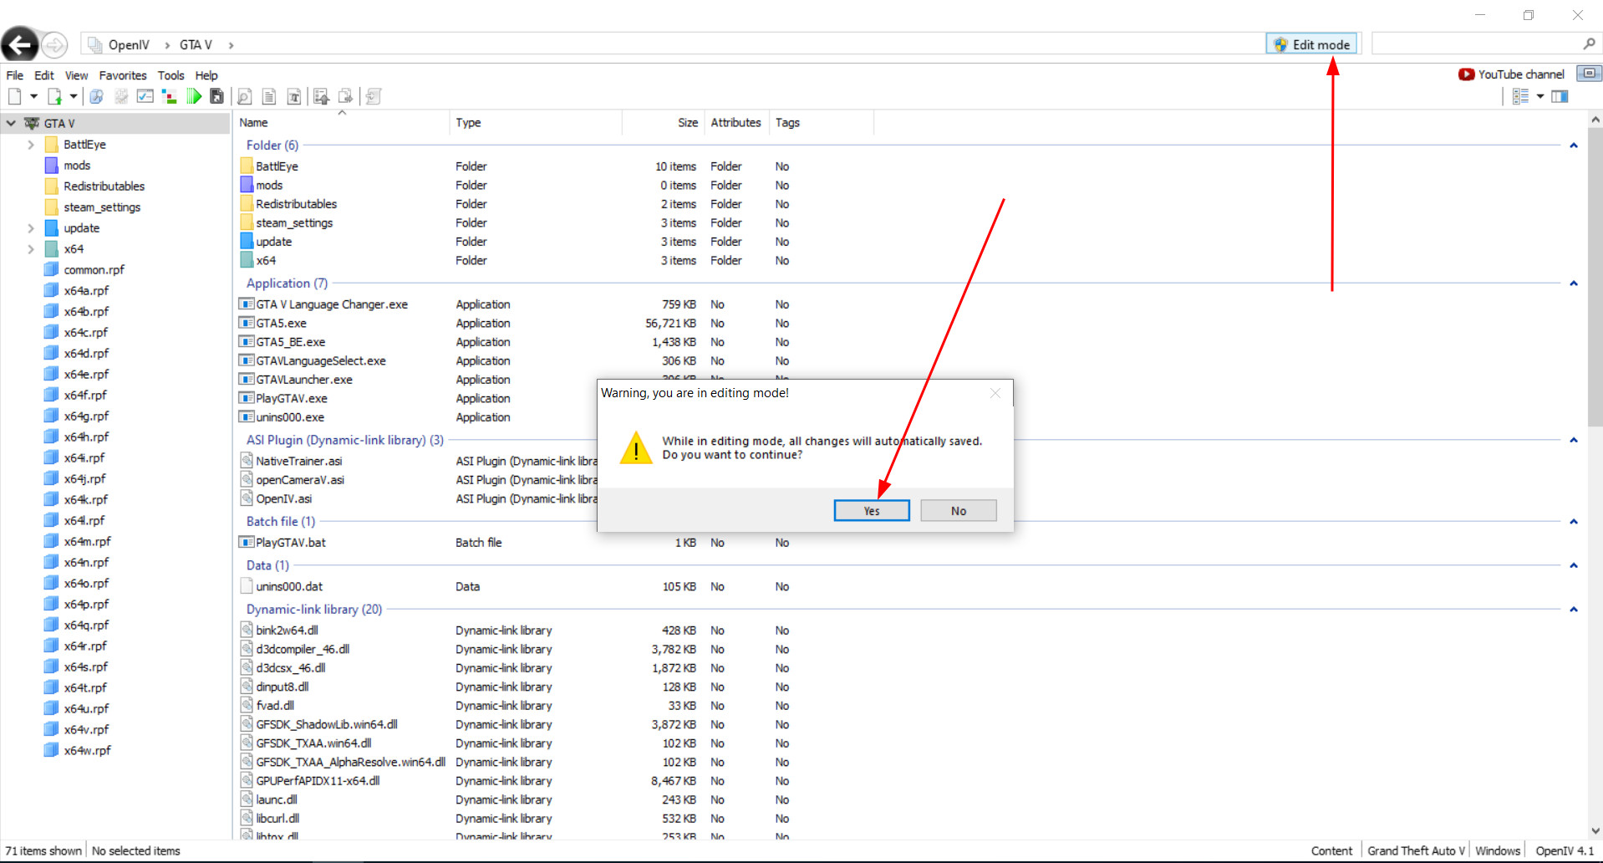Image resolution: width=1603 pixels, height=863 pixels.
Task: Open the Help menu
Action: click(206, 75)
